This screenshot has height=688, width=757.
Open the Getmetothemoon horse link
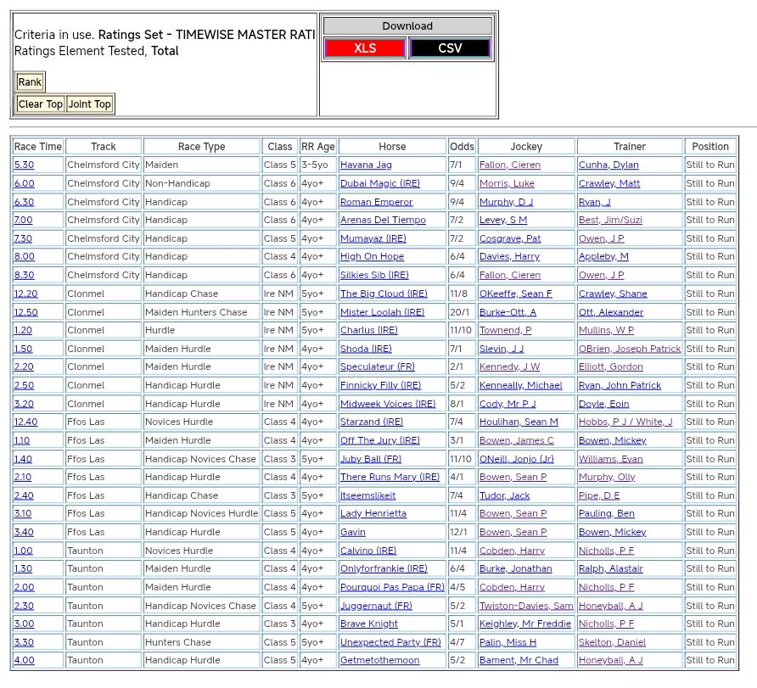[x=379, y=661]
